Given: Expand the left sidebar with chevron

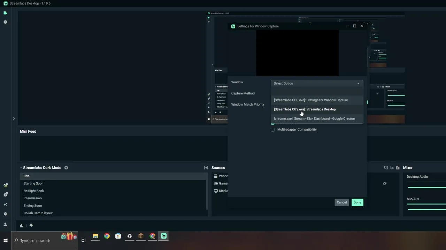Looking at the screenshot, I should (14, 119).
